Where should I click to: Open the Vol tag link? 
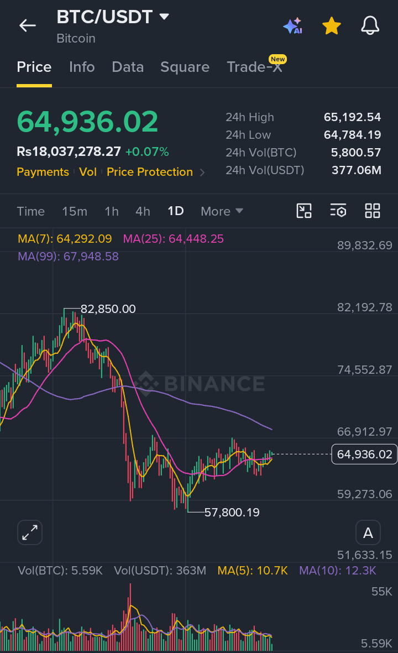88,172
